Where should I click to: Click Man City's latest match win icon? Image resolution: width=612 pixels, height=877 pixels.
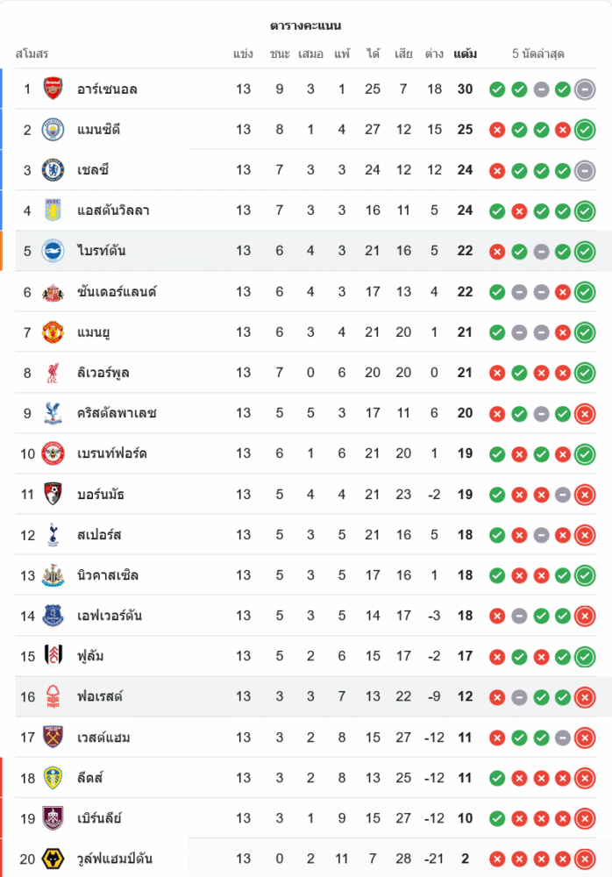click(x=585, y=130)
